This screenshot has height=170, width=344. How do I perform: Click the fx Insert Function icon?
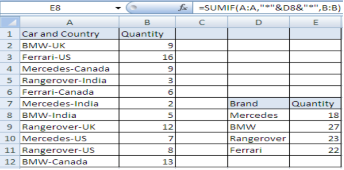183,8
